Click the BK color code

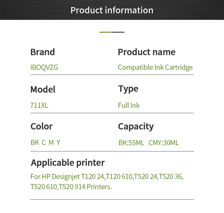tap(35, 142)
